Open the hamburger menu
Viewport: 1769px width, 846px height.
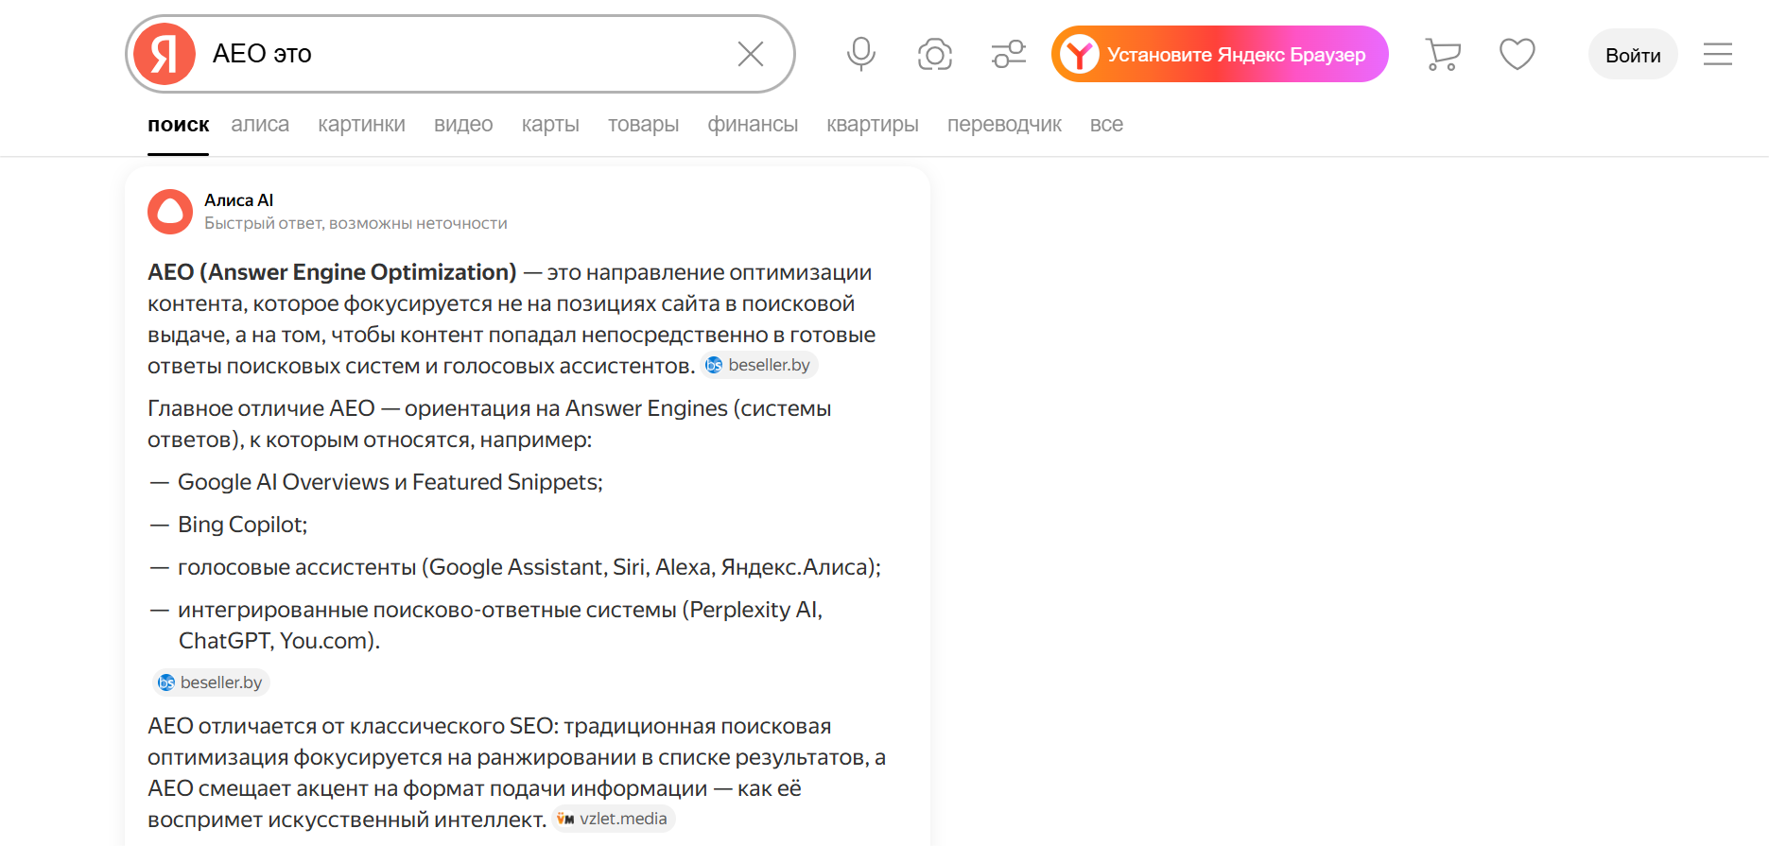pyautogui.click(x=1717, y=54)
